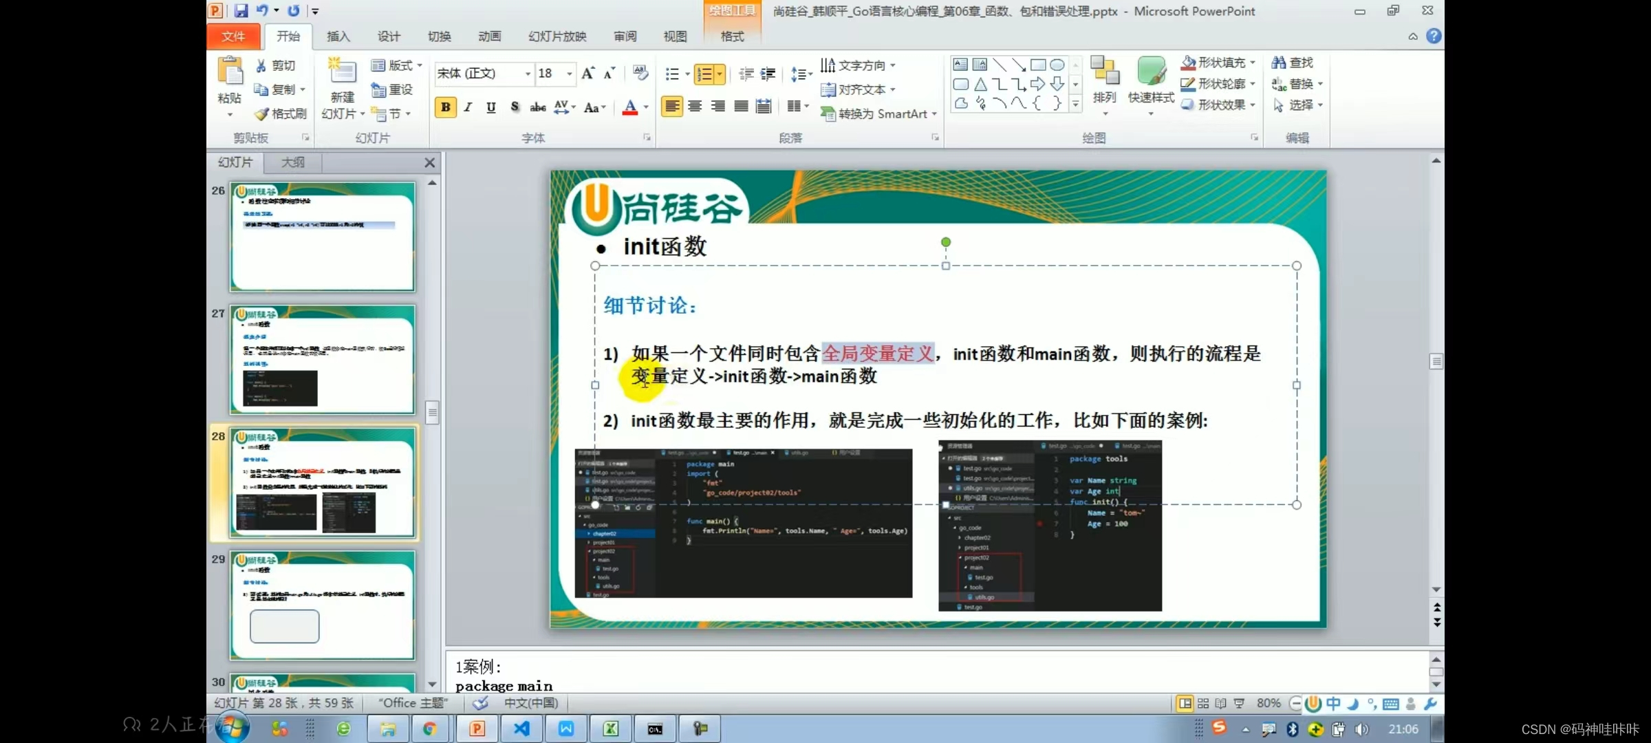Select the Rectangle shape in the gallery
Image resolution: width=1651 pixels, height=743 pixels.
[1038, 65]
